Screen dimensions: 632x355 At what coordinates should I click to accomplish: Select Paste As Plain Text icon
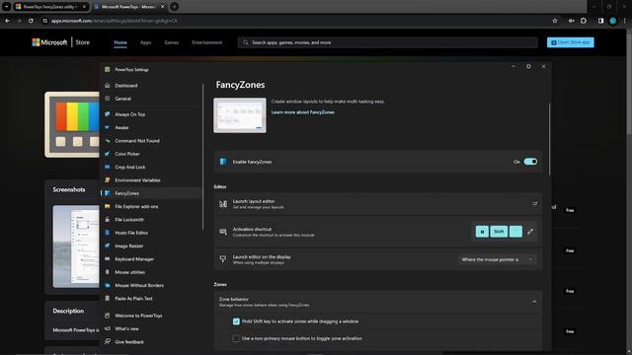coord(108,299)
